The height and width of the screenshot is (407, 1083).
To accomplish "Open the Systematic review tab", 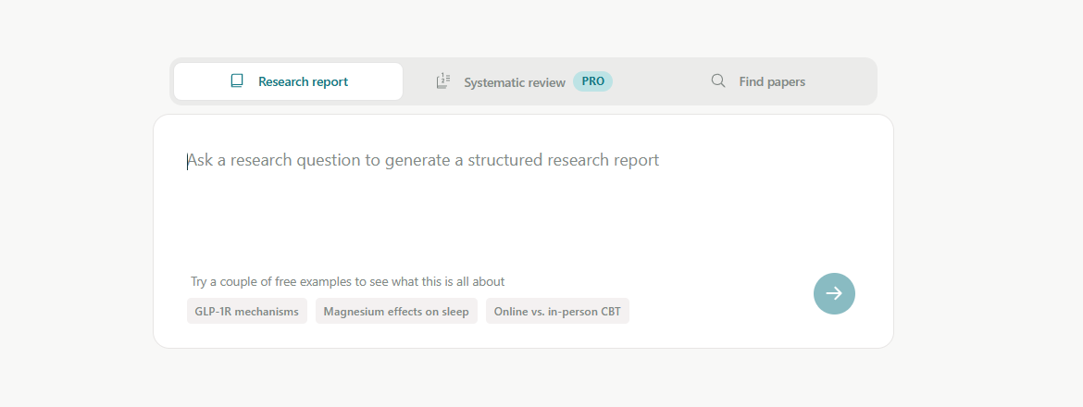I will [524, 81].
